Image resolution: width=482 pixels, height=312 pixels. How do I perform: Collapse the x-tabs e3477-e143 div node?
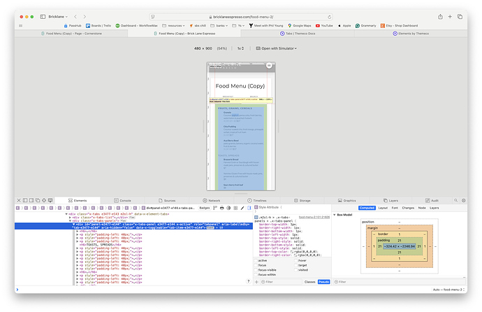click(66, 214)
